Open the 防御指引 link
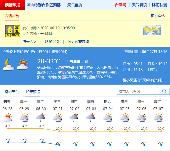The image size is (170, 151). [52, 42]
